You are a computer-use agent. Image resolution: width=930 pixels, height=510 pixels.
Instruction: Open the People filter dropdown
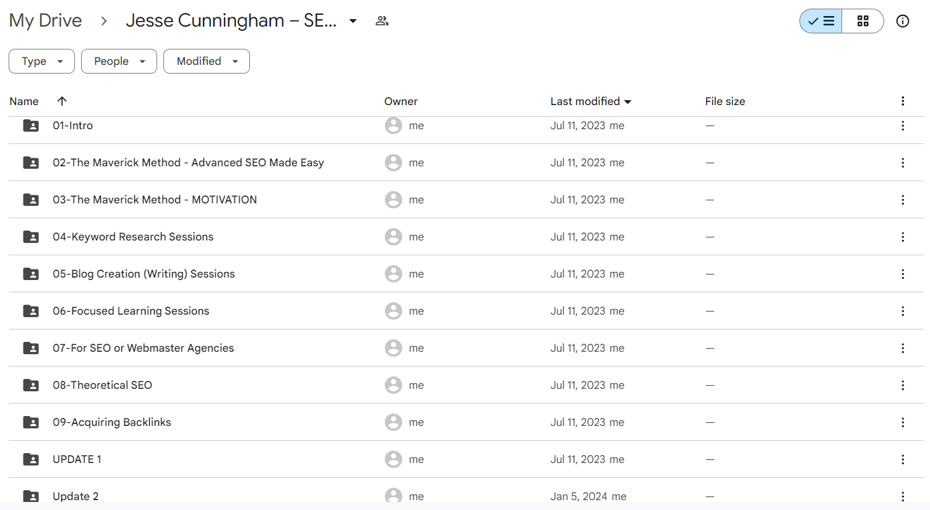pos(119,61)
